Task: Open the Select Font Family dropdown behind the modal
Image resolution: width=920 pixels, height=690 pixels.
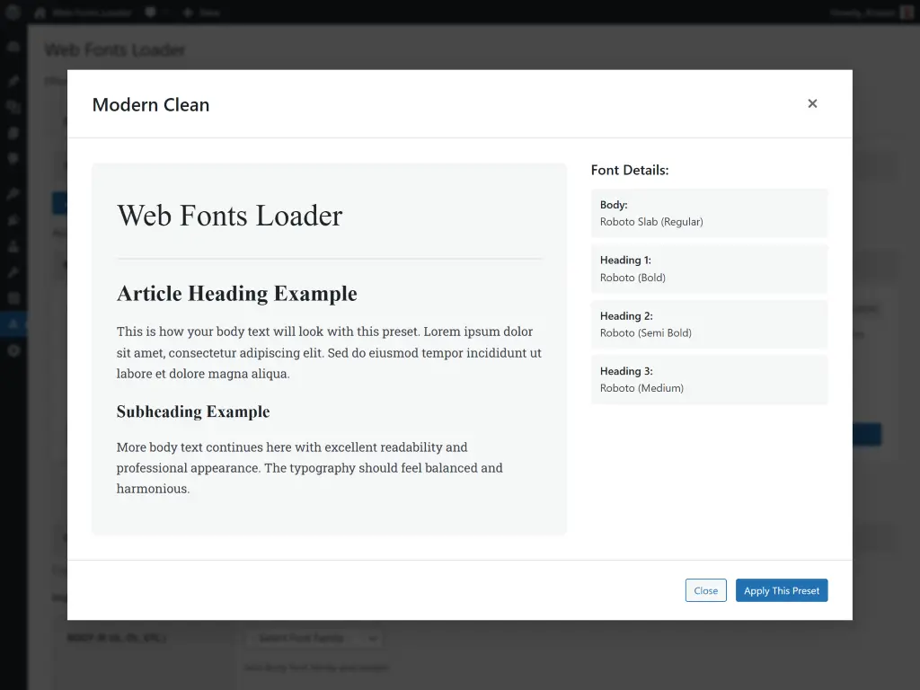Action: tap(314, 639)
